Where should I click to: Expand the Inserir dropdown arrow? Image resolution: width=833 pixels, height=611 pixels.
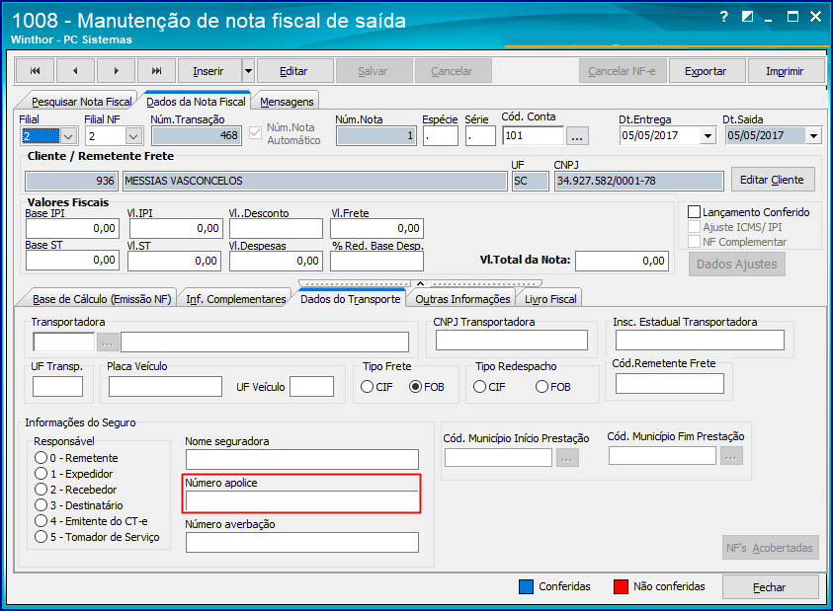coord(248,71)
